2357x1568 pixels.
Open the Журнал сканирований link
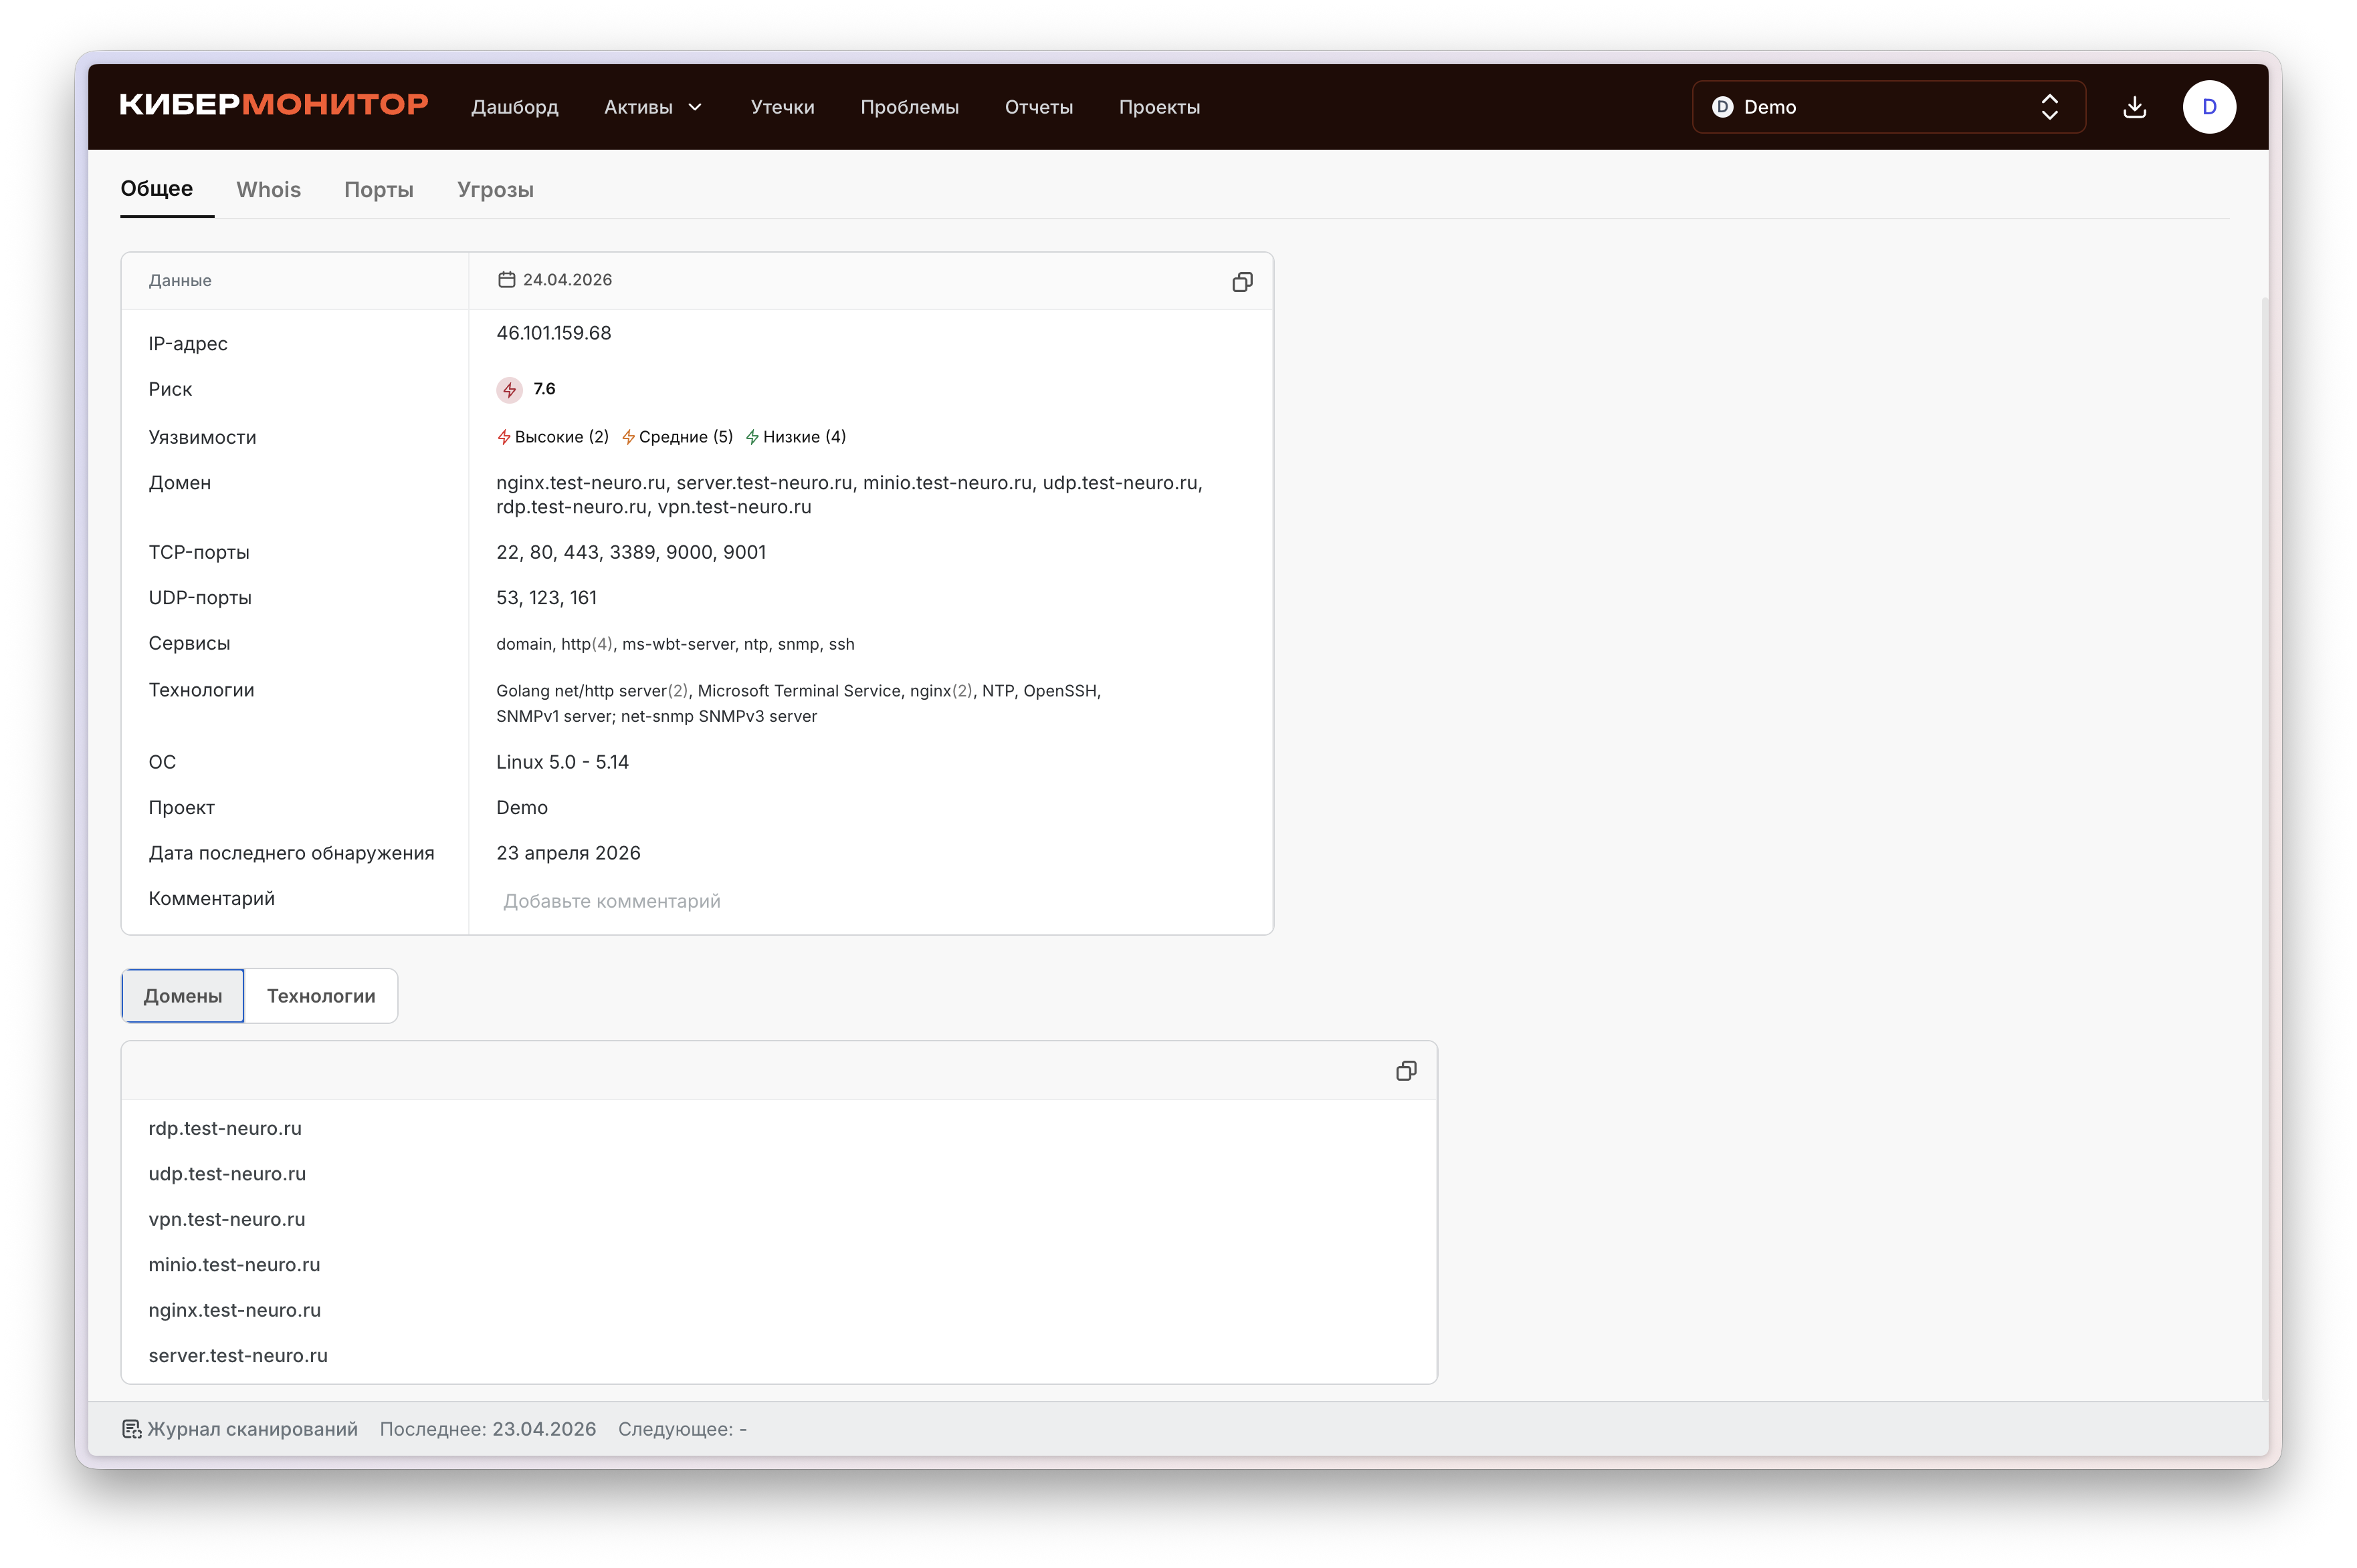pyautogui.click(x=252, y=1429)
